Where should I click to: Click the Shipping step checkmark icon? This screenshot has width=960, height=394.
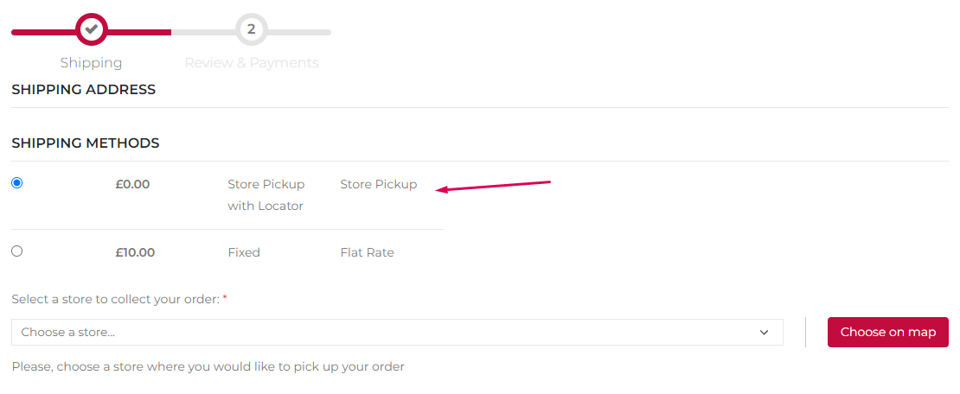(91, 29)
